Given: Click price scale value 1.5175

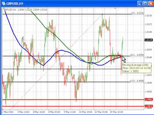Looking at the screenshot, I should pyautogui.click(x=149, y=25).
